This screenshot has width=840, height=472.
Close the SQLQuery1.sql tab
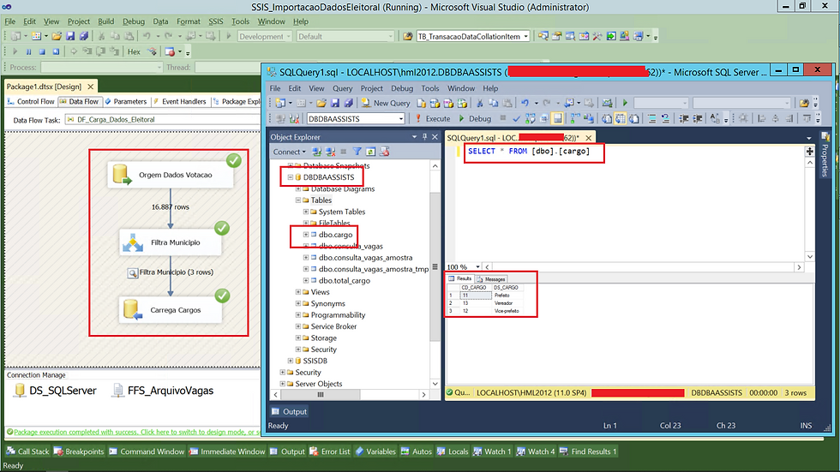(x=588, y=138)
